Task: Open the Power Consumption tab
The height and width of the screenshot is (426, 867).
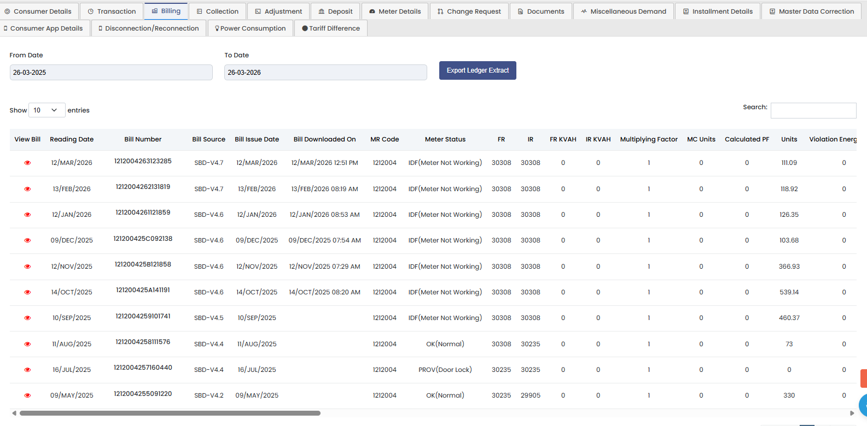Action: coord(251,28)
